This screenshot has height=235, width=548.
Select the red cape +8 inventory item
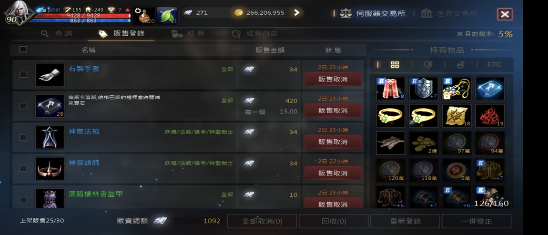coord(390,89)
